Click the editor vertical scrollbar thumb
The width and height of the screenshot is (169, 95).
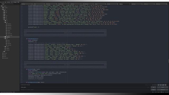click(168, 61)
